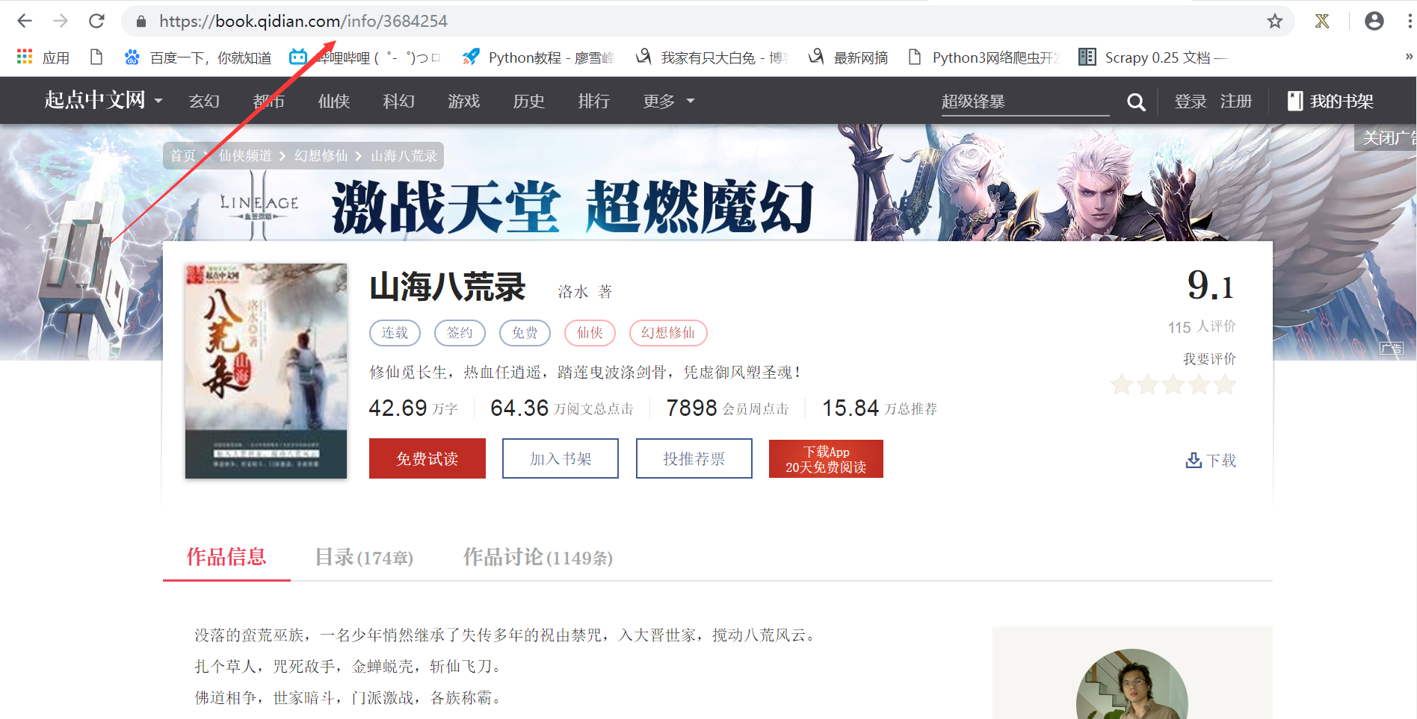Reload the page with the refresh icon
The height and width of the screenshot is (719, 1417).
click(96, 21)
